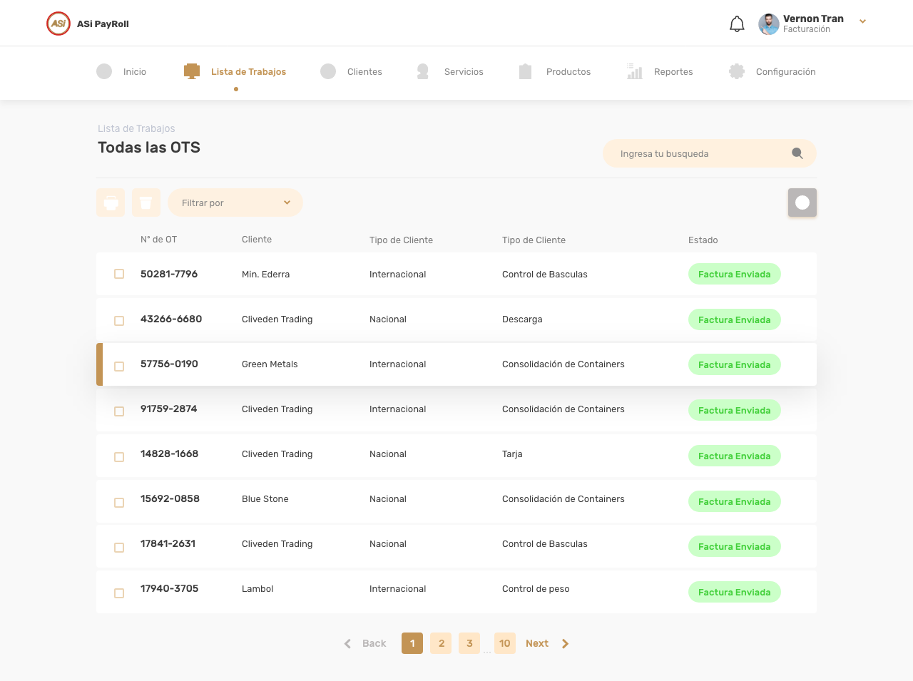
Task: Click client name Blue Stone
Action: click(265, 499)
